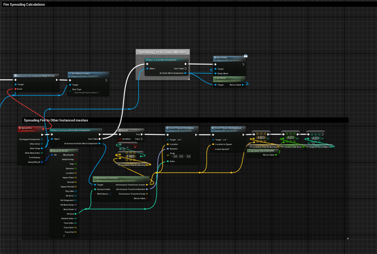Click the Hit Item output pin

pos(75,214)
